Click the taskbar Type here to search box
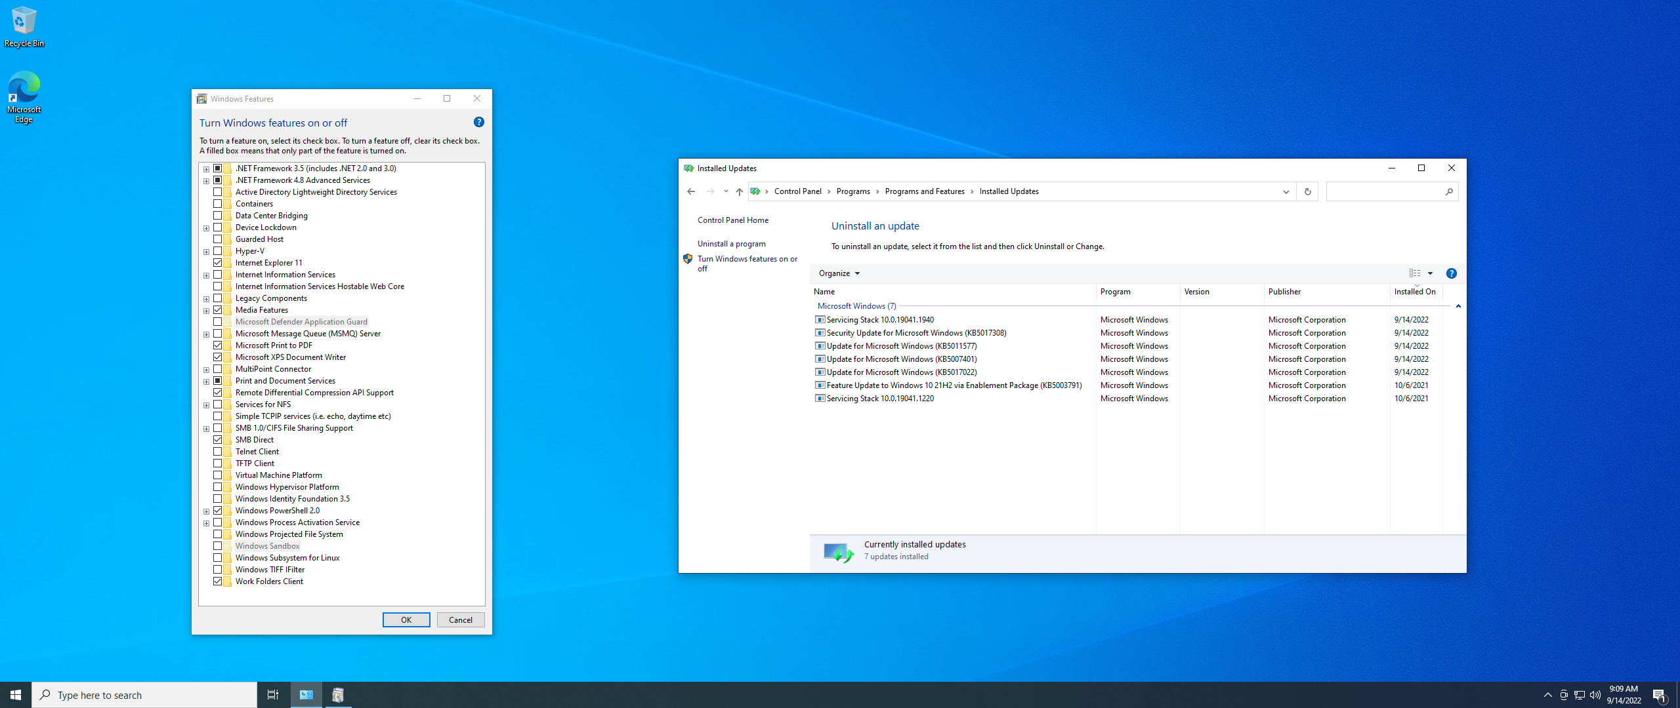 [144, 695]
